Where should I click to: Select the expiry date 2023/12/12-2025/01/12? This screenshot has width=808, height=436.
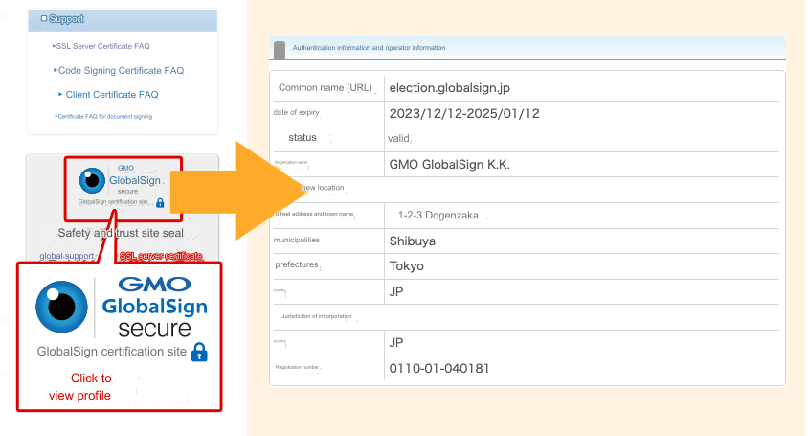tap(464, 113)
